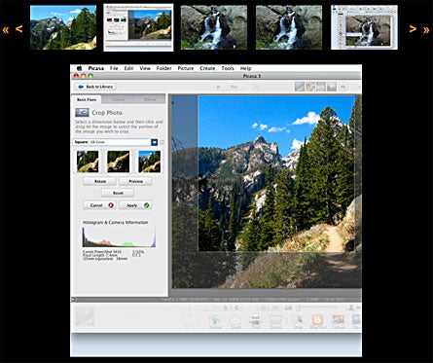
Task: Jump to the first image with the double left arrows
Action: coord(6,30)
